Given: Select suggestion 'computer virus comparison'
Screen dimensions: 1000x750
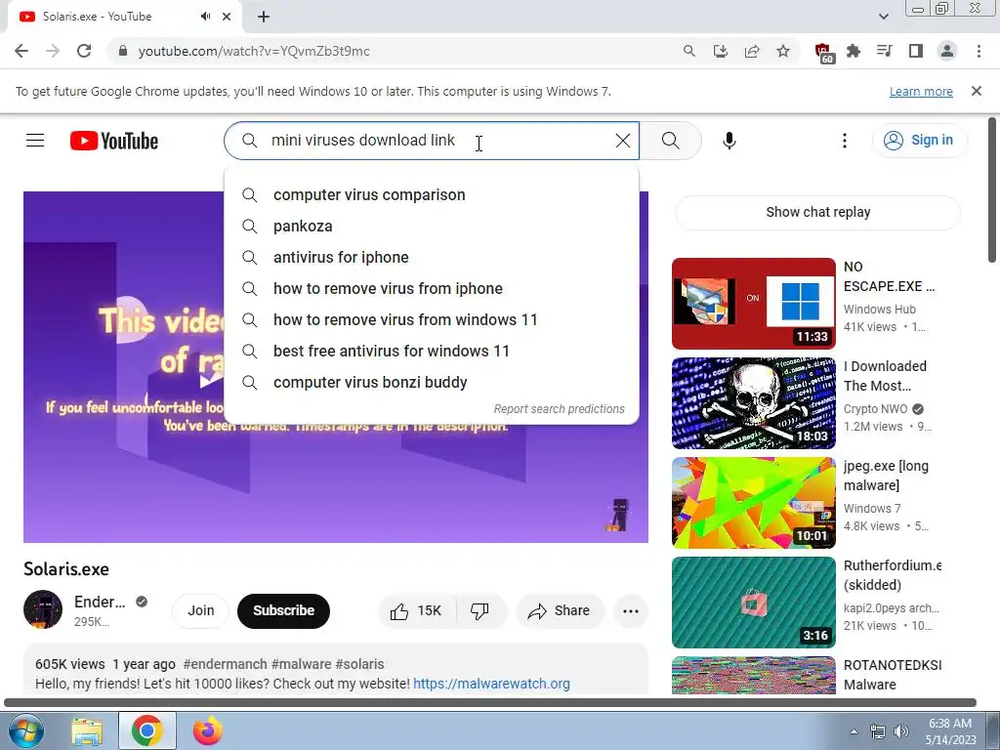Looking at the screenshot, I should coord(431,195).
